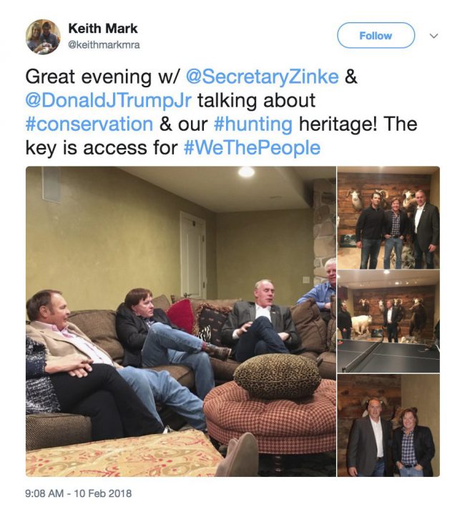The height and width of the screenshot is (507, 465).
Task: Select the #hunting hashtag
Action: click(x=253, y=124)
